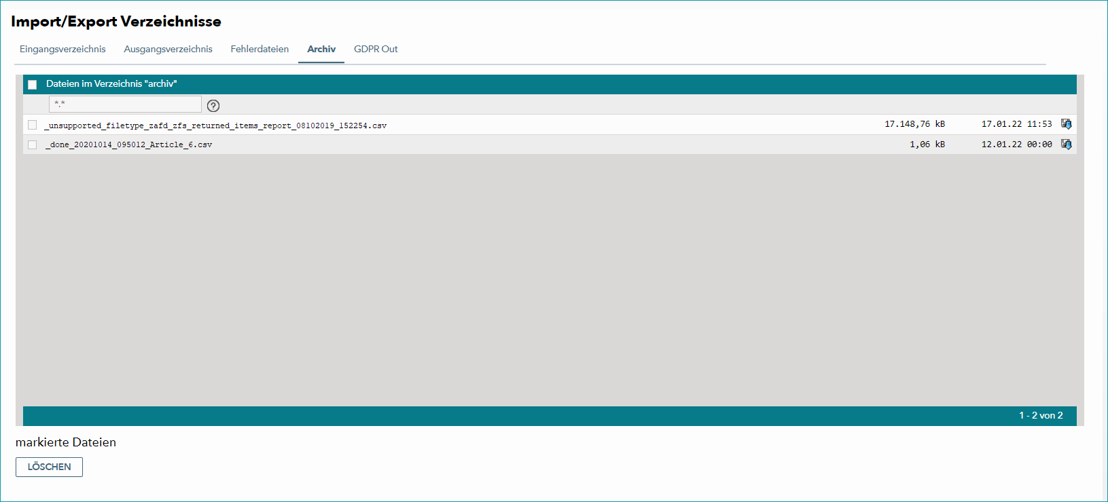Viewport: 1108px width, 502px height.
Task: Focus the file name filter input field
Action: tap(125, 104)
